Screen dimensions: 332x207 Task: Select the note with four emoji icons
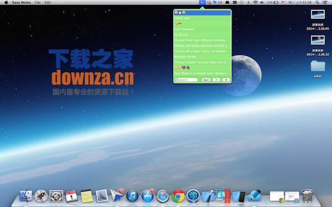pyautogui.click(x=202, y=68)
